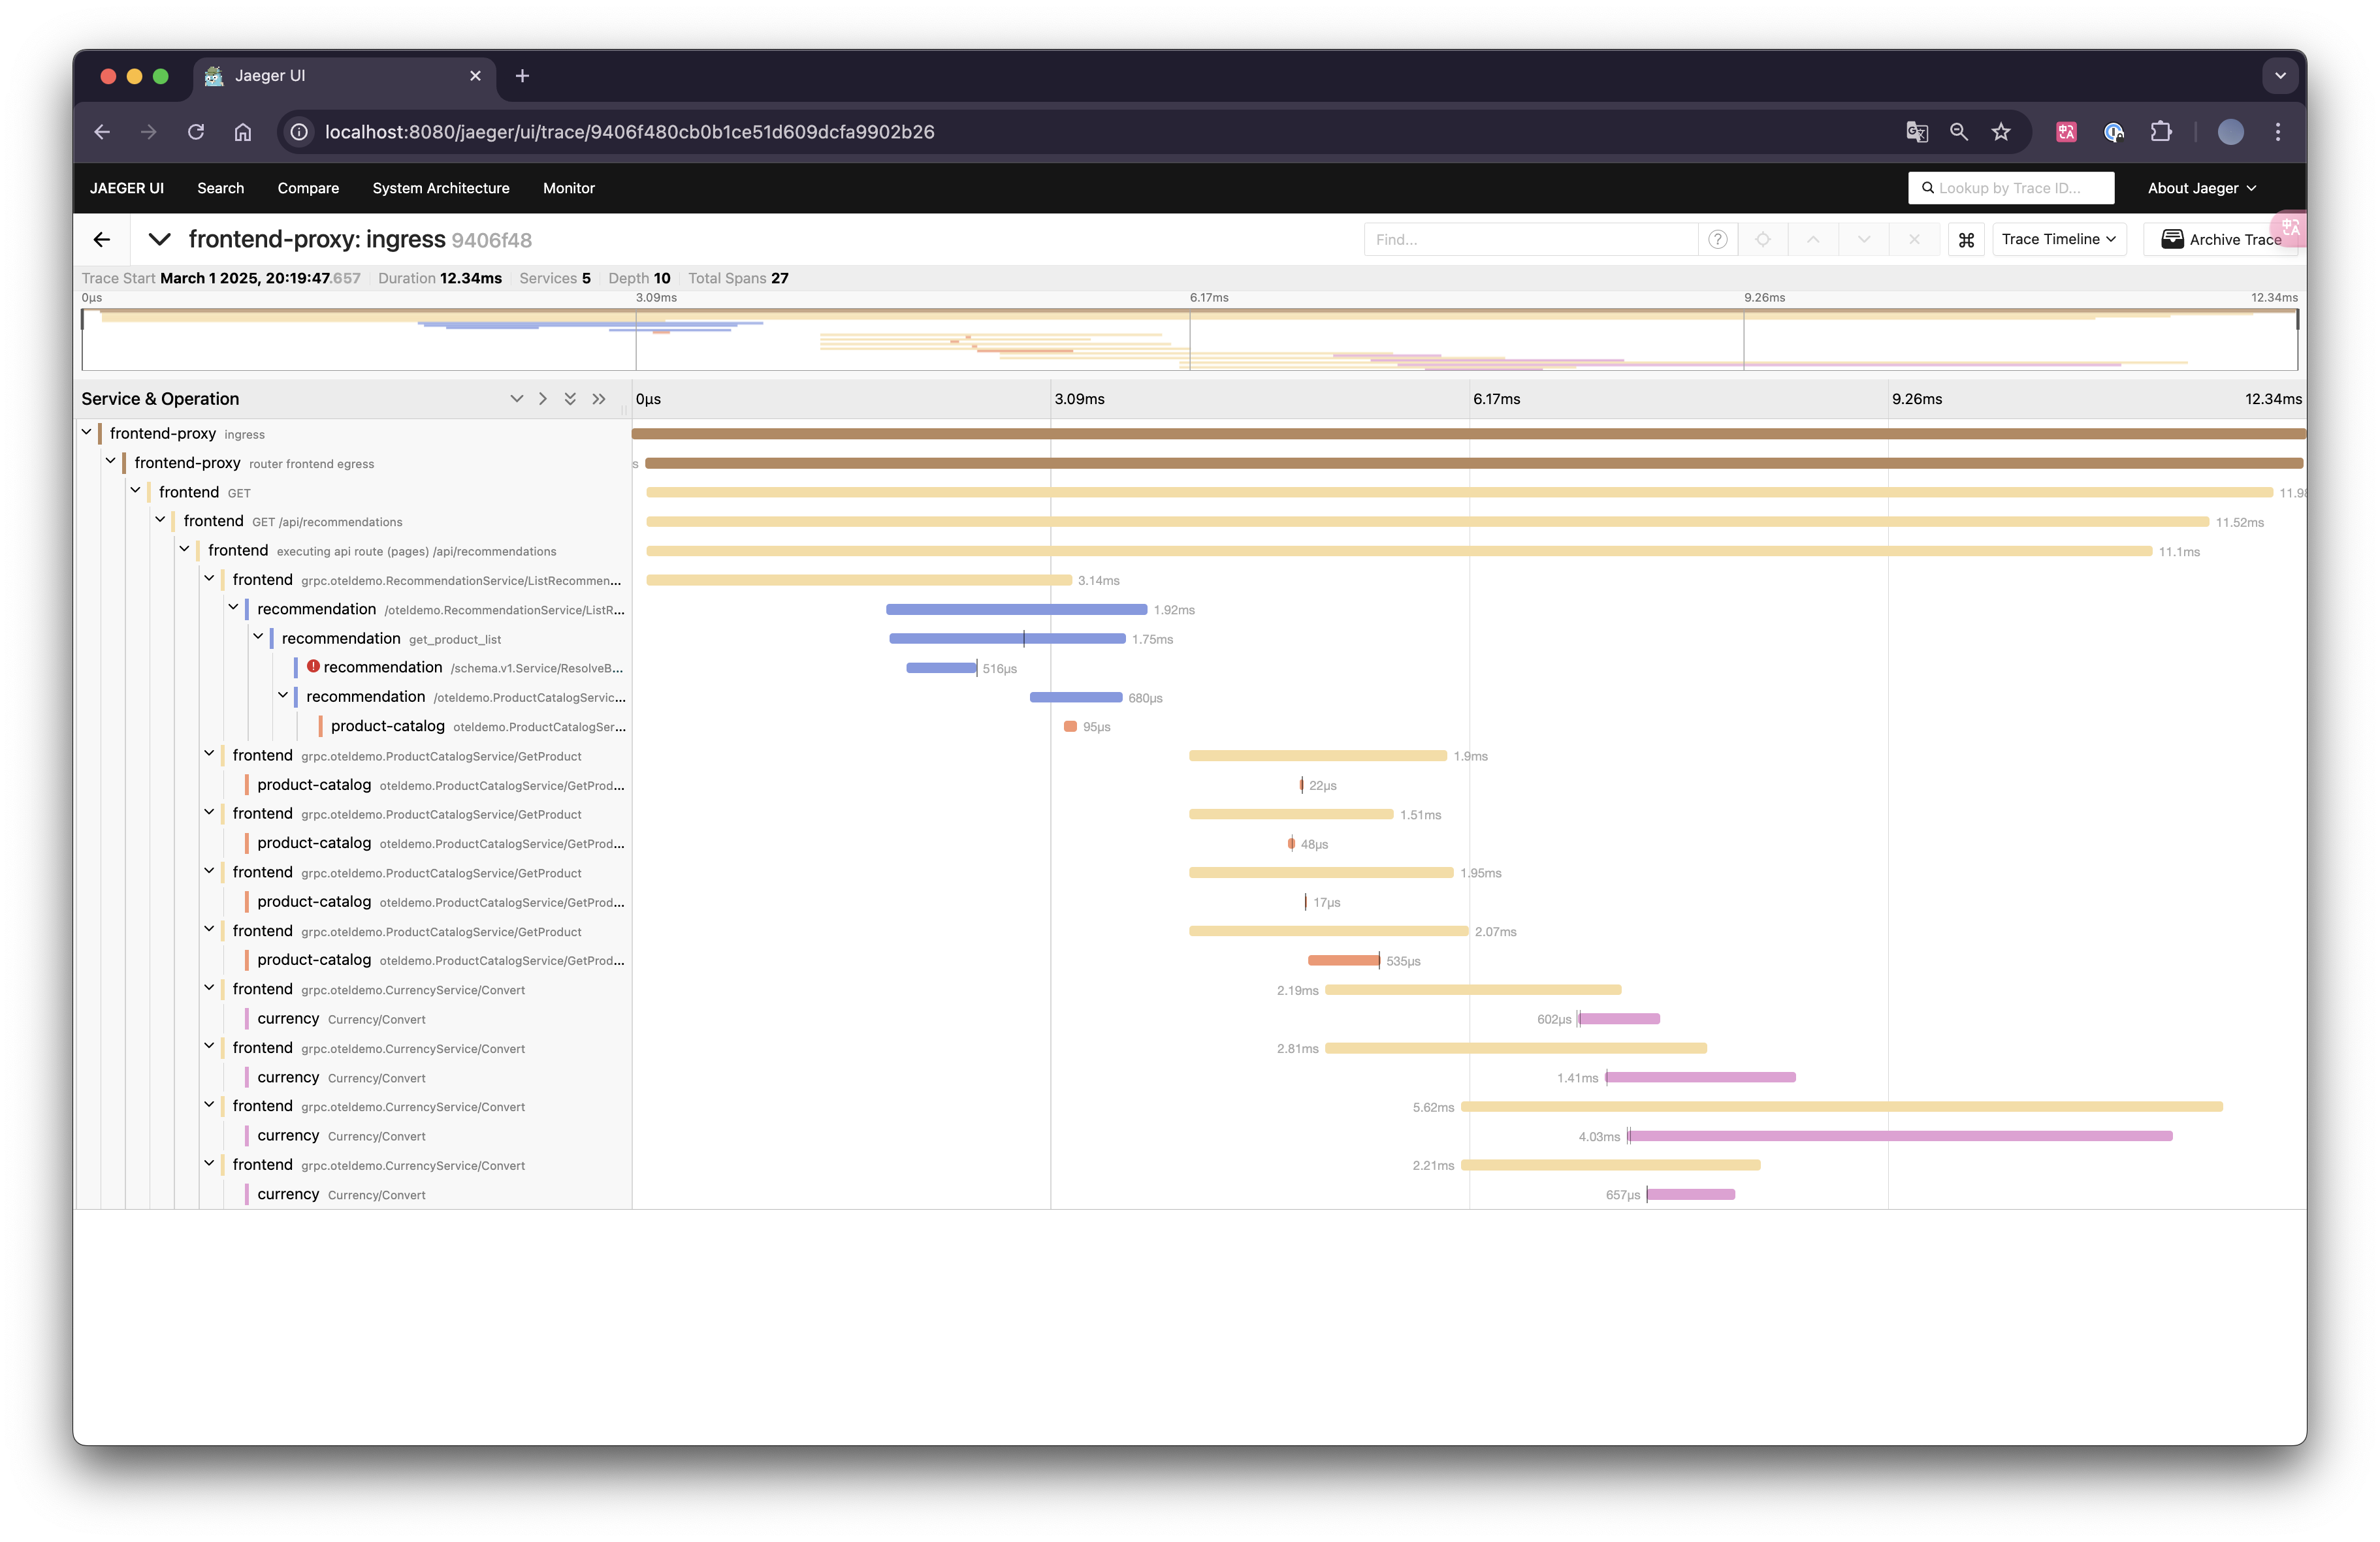This screenshot has width=2380, height=1542.
Task: Open the Trace Timeline view dropdown
Action: coord(2058,240)
